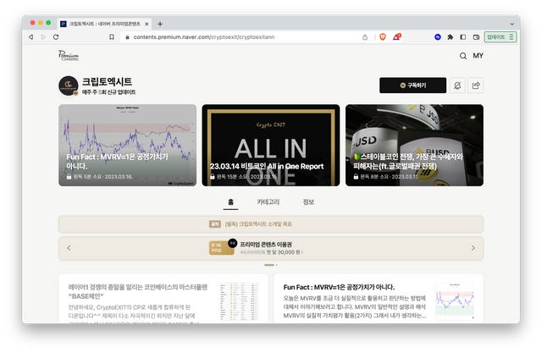Close the 크립토엑시트 browser tab
Image resolution: width=542 pixels, height=353 pixels.
[x=147, y=24]
